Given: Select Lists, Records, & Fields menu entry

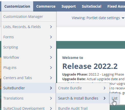Looking at the screenshot, I should (x=29, y=27).
